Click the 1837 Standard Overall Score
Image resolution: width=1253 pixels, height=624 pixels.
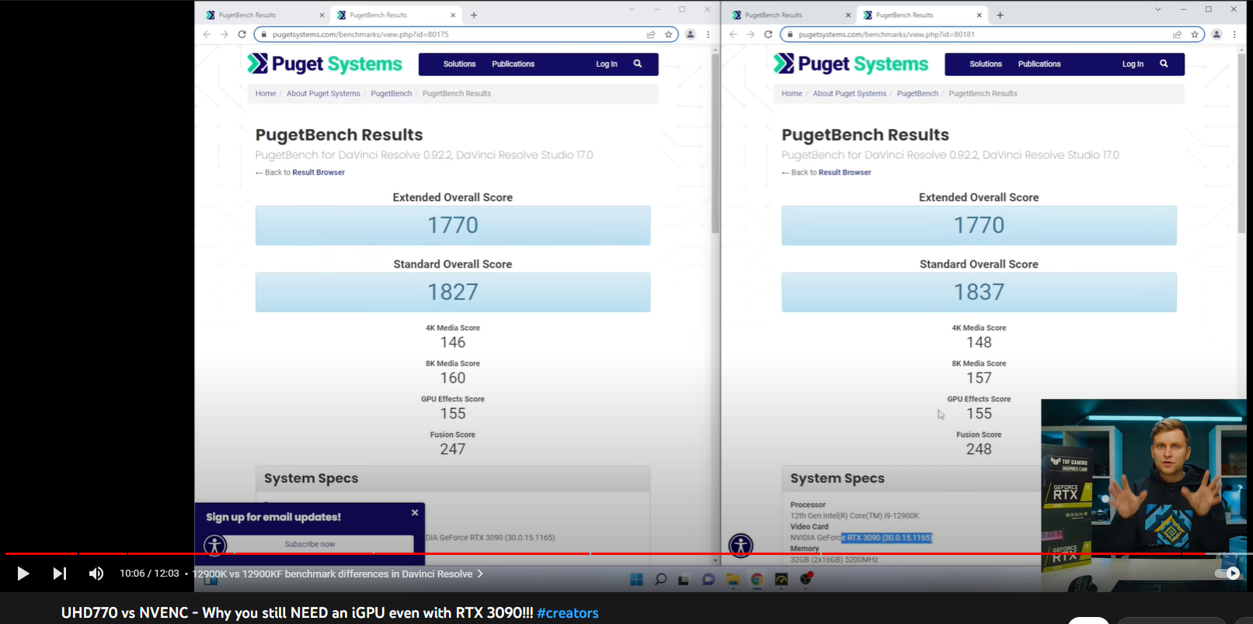tap(979, 292)
